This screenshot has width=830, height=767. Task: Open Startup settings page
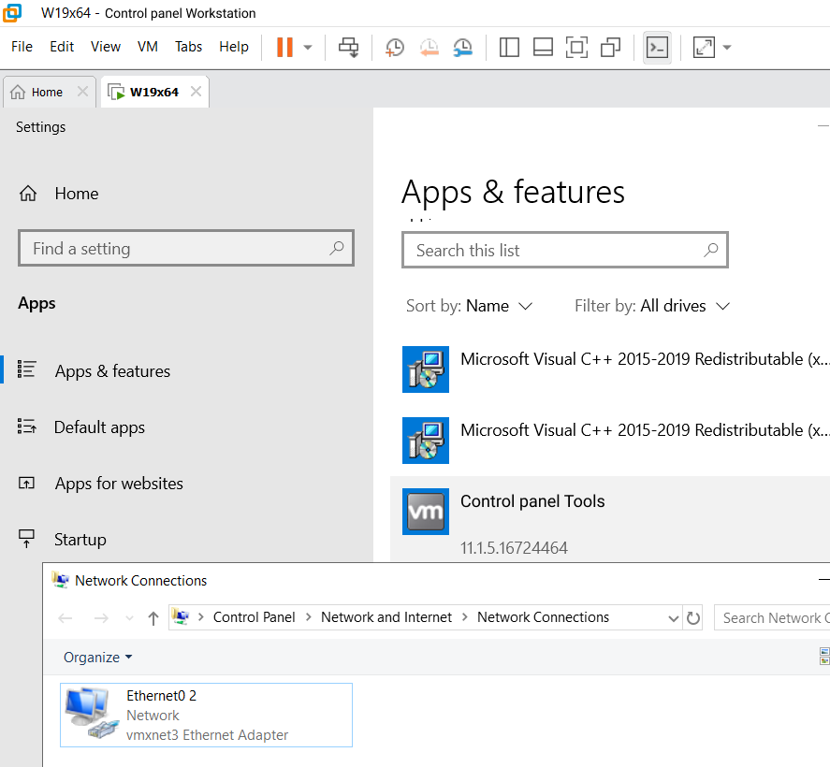pos(80,540)
